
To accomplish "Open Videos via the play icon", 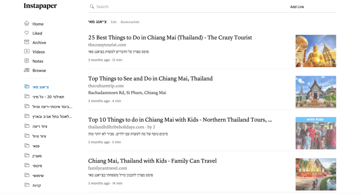I will (x=27, y=51).
